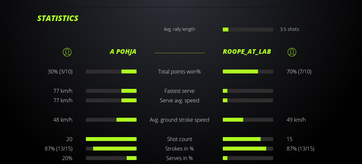
Task: Click the STATISTICS heading
Action: (x=58, y=18)
